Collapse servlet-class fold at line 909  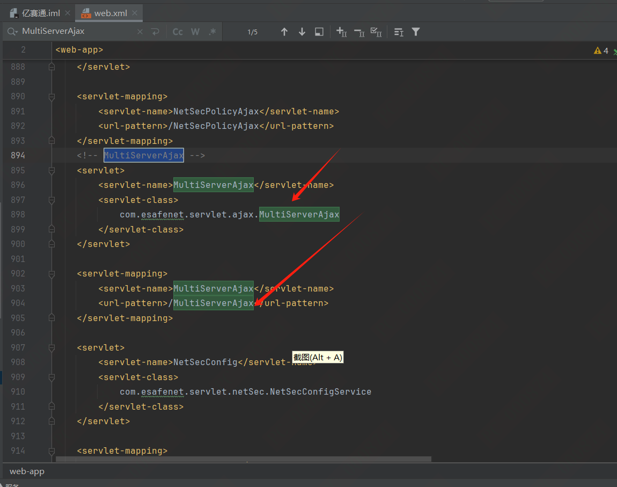point(52,377)
